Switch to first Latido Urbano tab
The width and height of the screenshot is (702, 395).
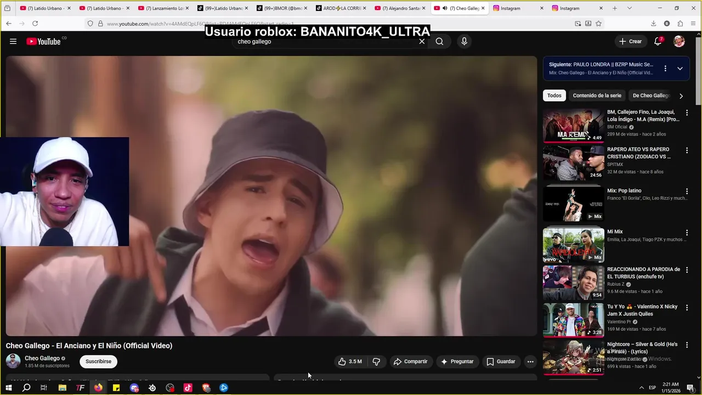(46, 8)
